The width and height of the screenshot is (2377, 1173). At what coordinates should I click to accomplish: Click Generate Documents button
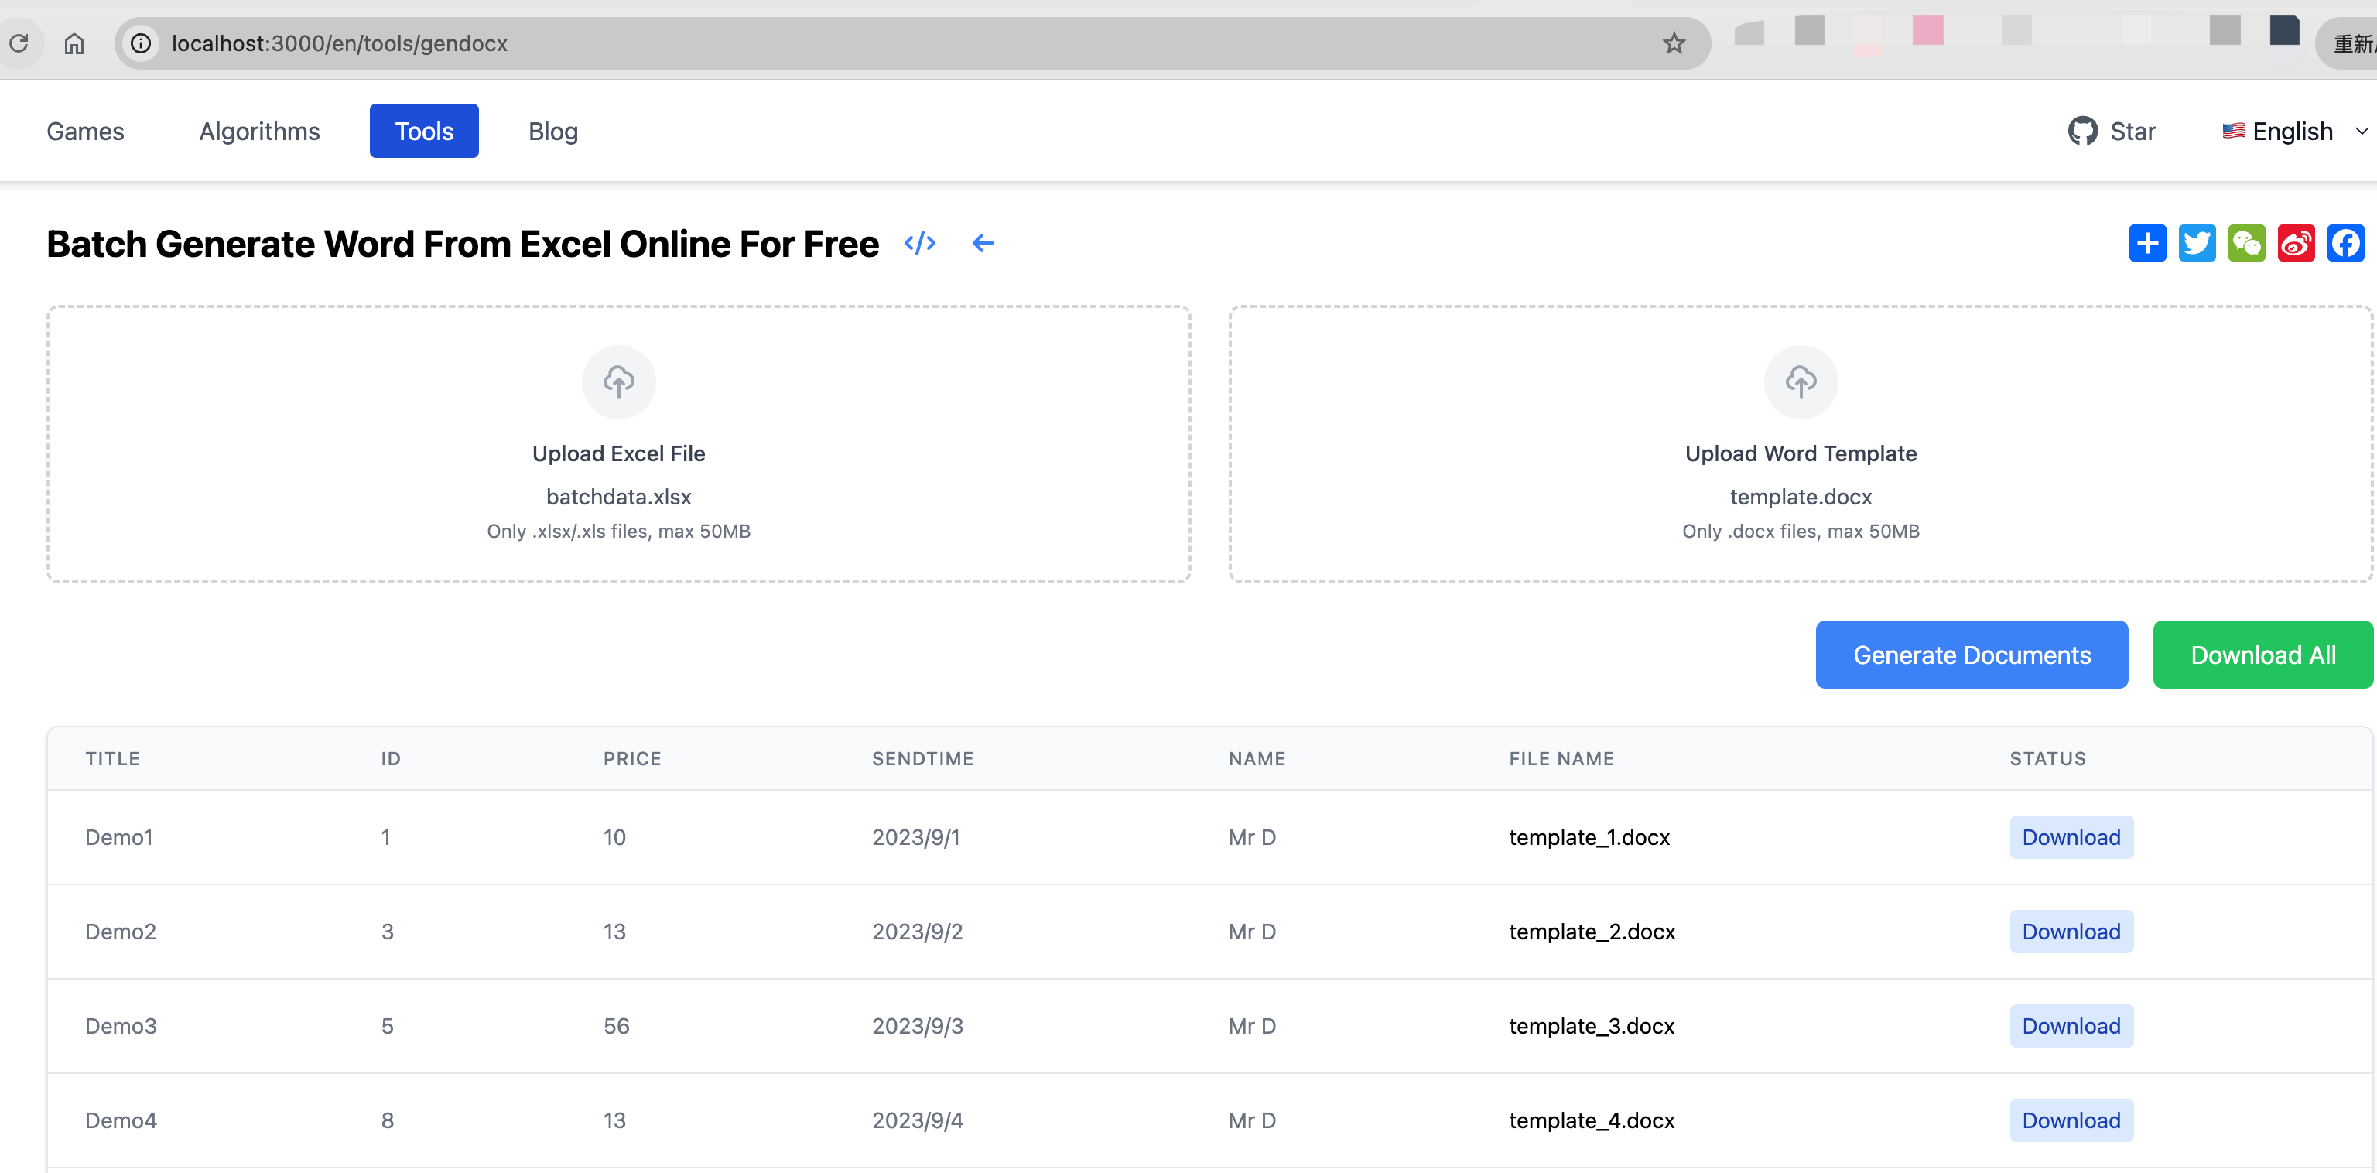point(1974,653)
